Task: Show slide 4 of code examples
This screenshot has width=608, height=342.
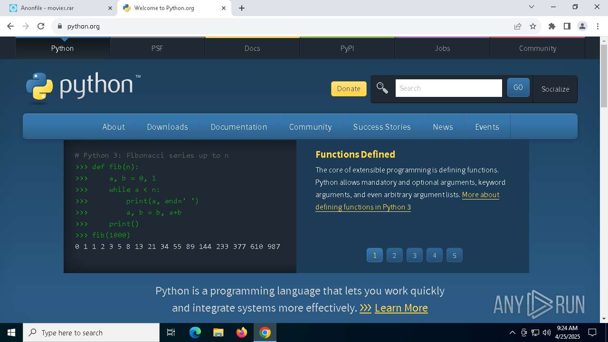Action: (x=434, y=255)
